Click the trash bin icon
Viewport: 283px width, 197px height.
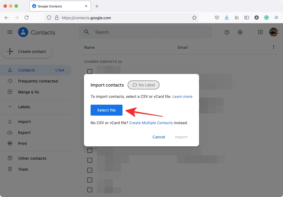pyautogui.click(x=10, y=169)
